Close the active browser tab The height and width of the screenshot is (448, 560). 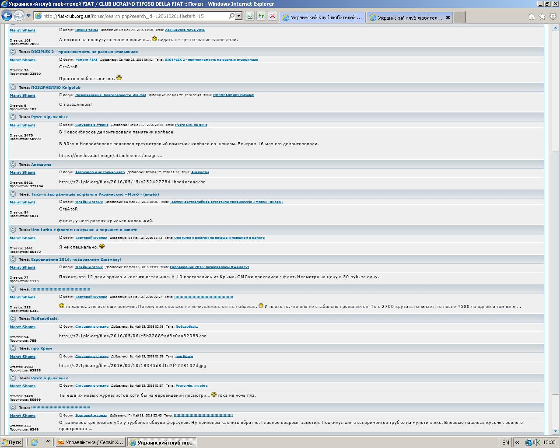point(448,17)
